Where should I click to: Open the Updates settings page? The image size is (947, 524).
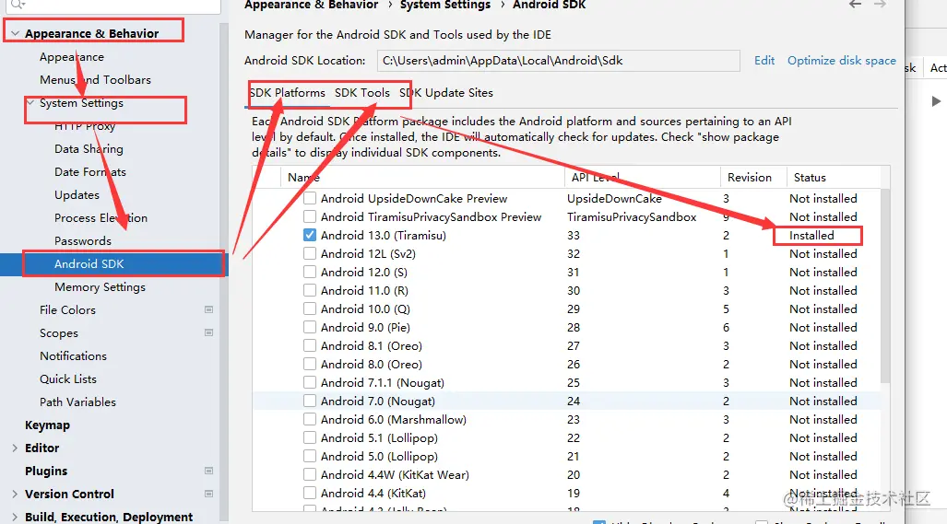click(x=77, y=194)
